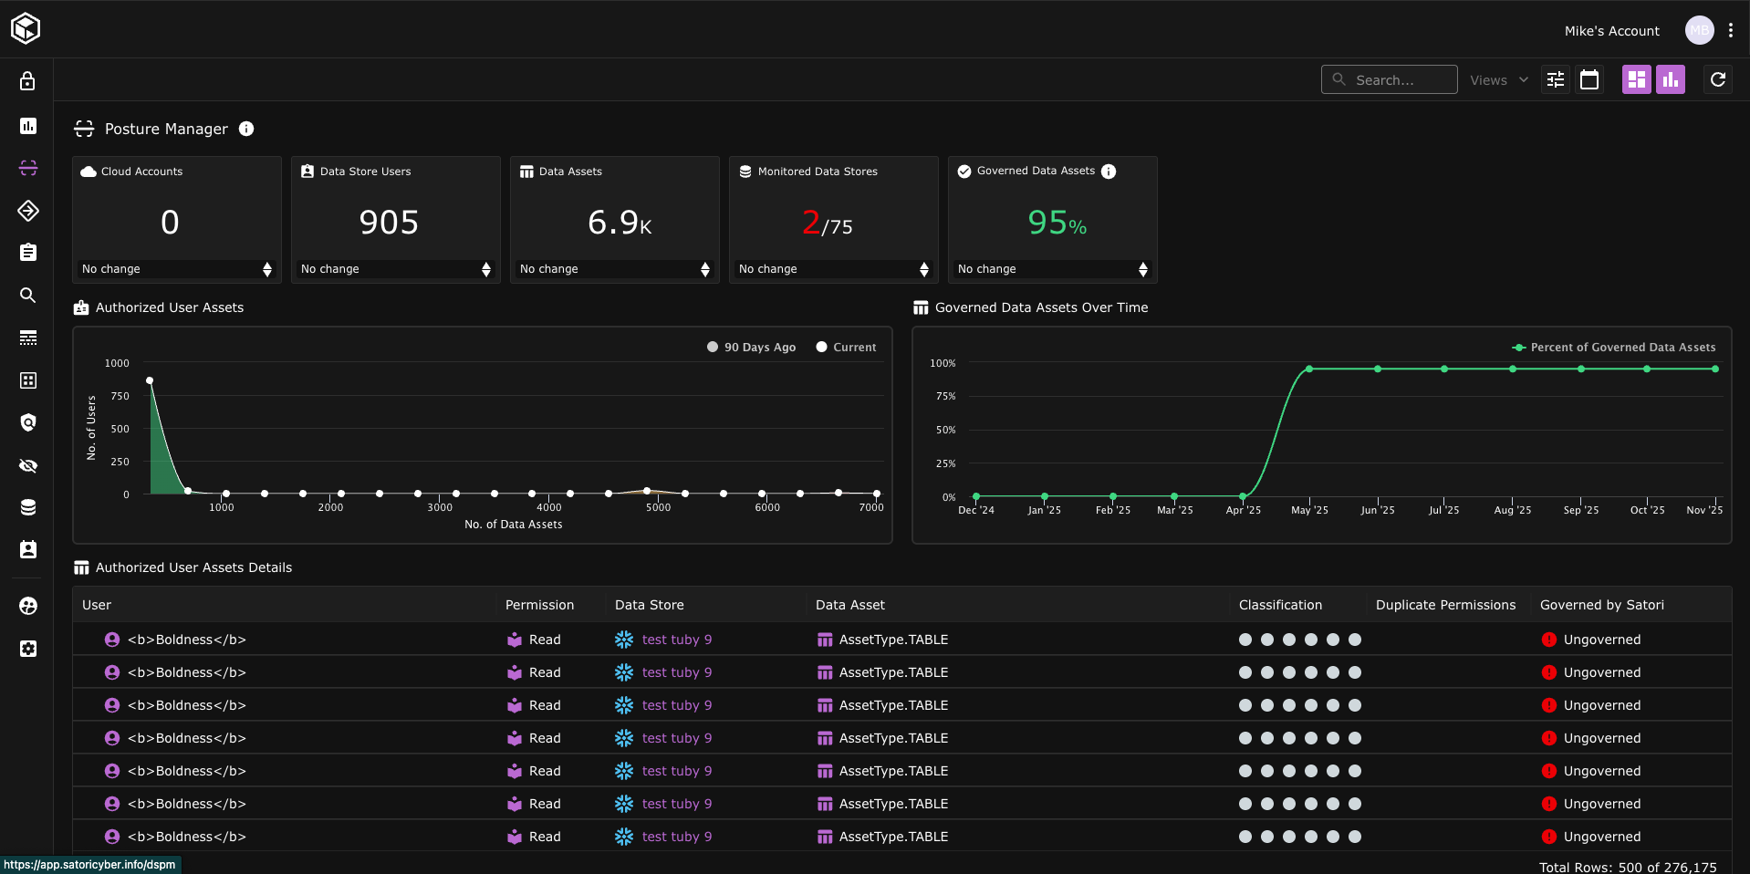Open test tuby 9 link in first row
This screenshot has height=874, width=1750.
coord(676,640)
